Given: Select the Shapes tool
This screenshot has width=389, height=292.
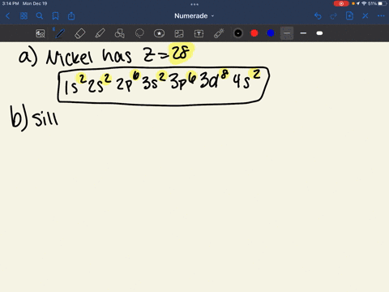Looking at the screenshot, I should 120,33.
